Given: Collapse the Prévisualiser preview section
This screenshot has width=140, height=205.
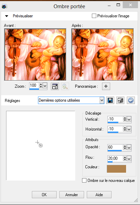Looking at the screenshot, I should click(x=6, y=16).
